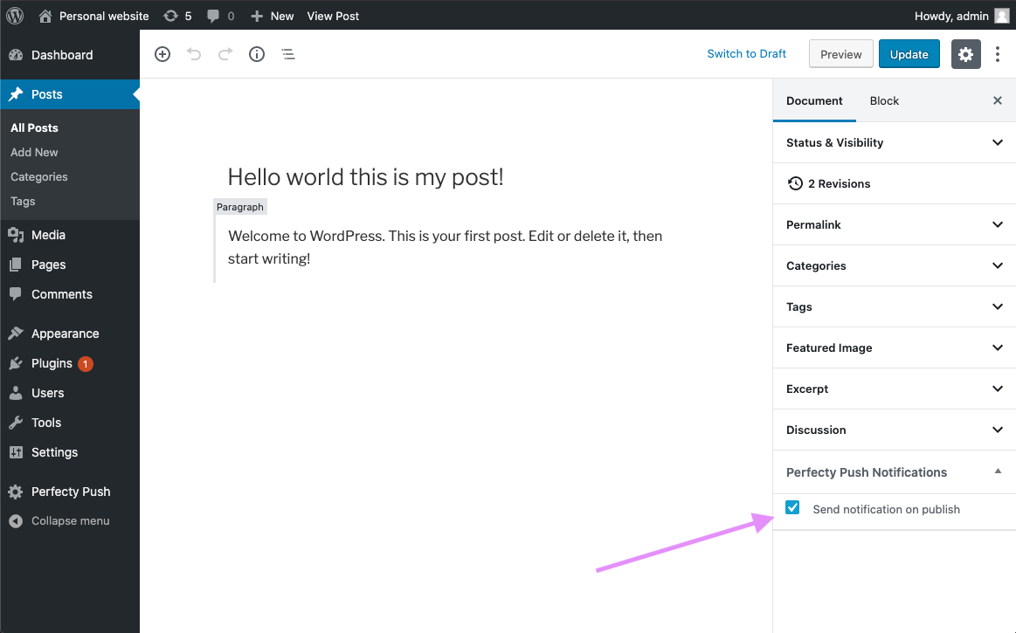Open Plugins in the sidebar menu
The height and width of the screenshot is (633, 1016).
coord(52,363)
